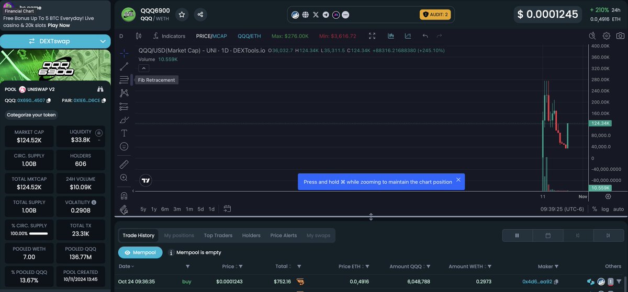The image size is (628, 292).
Task: Set chart range to 1m
Action: pyautogui.click(x=189, y=209)
